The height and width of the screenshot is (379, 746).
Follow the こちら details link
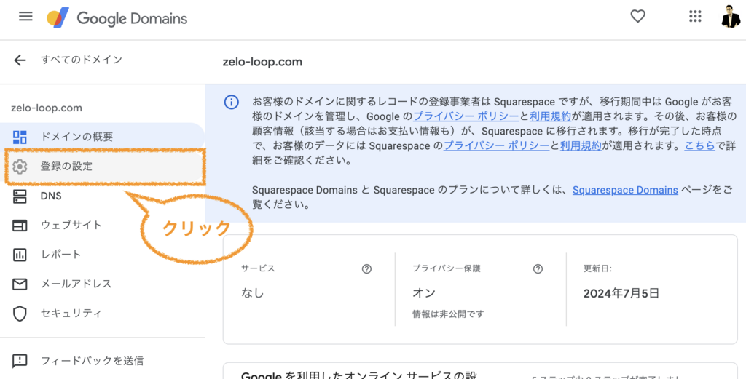click(700, 146)
